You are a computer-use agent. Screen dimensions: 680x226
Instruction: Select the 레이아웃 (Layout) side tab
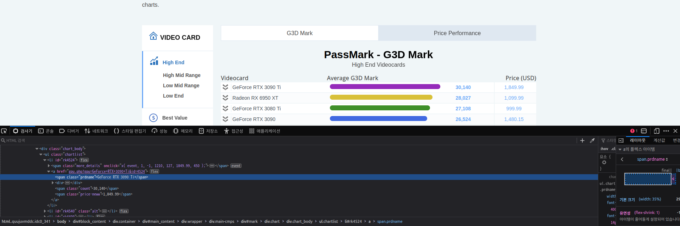point(638,140)
